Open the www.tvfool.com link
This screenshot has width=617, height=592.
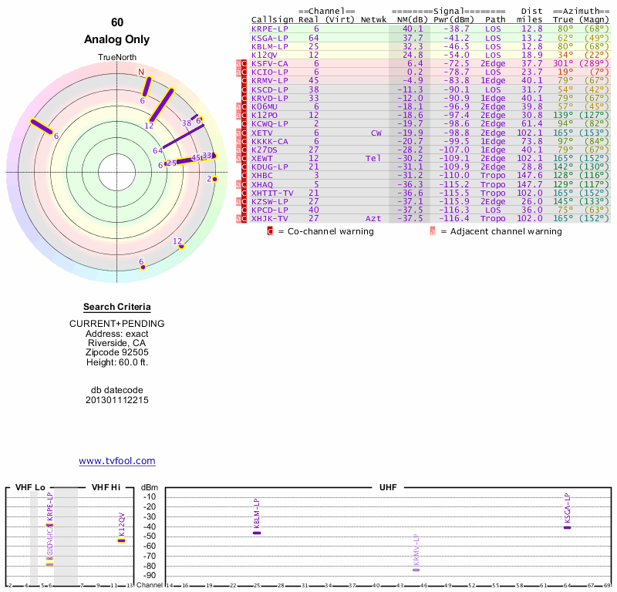pos(117,461)
